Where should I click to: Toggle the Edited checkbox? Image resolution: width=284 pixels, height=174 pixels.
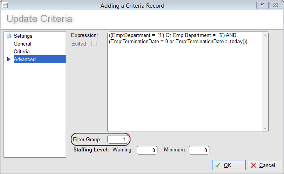(94, 44)
